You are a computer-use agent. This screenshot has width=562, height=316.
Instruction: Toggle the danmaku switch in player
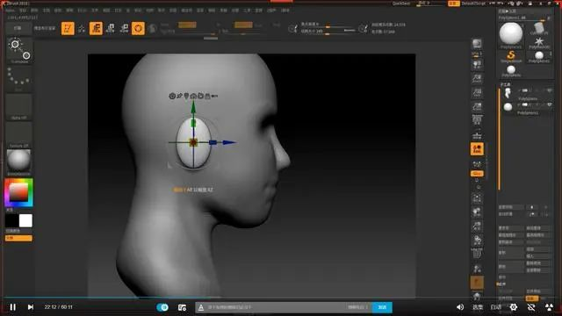tap(162, 307)
